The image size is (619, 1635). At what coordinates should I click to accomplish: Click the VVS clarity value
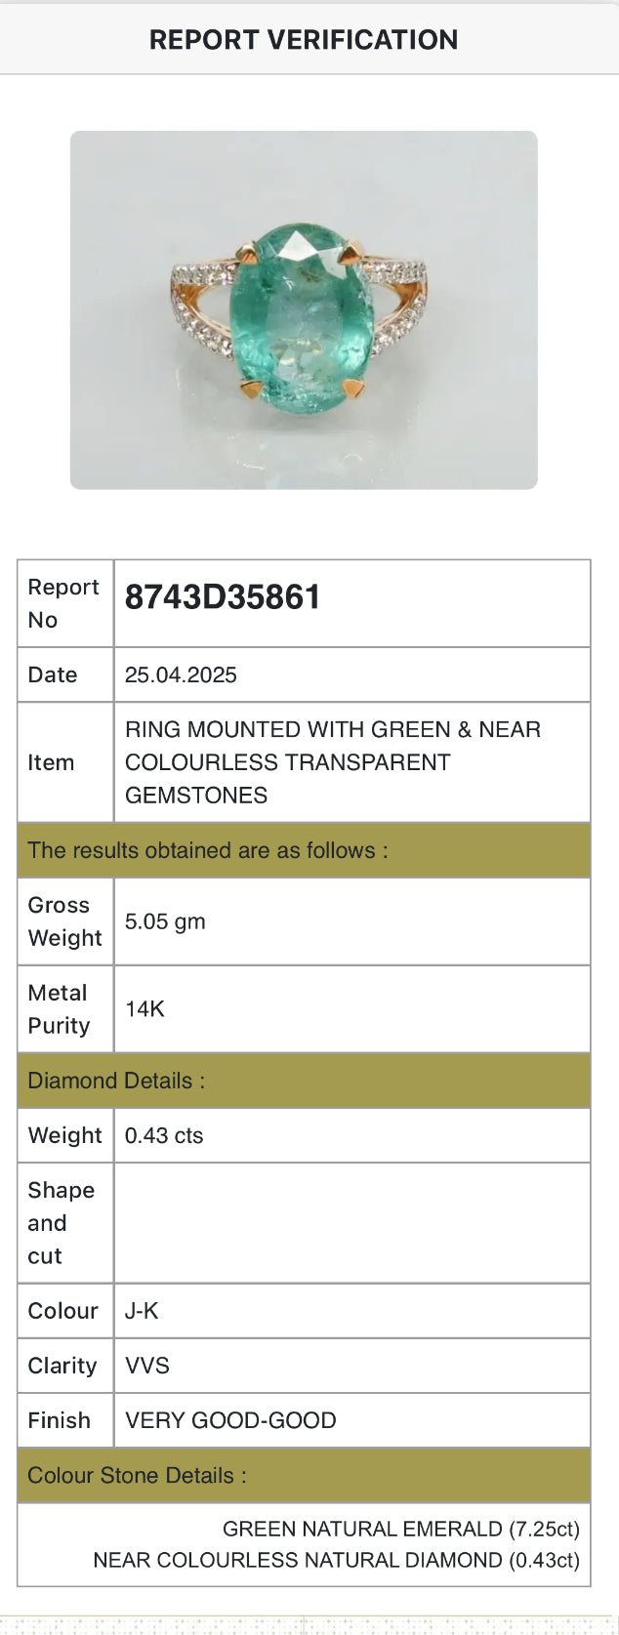coord(147,1366)
